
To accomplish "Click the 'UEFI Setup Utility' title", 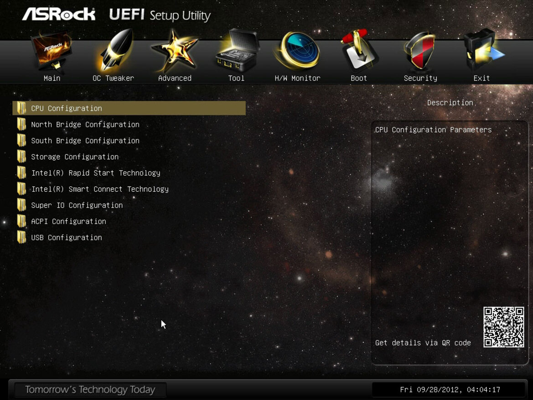I will click(x=160, y=16).
